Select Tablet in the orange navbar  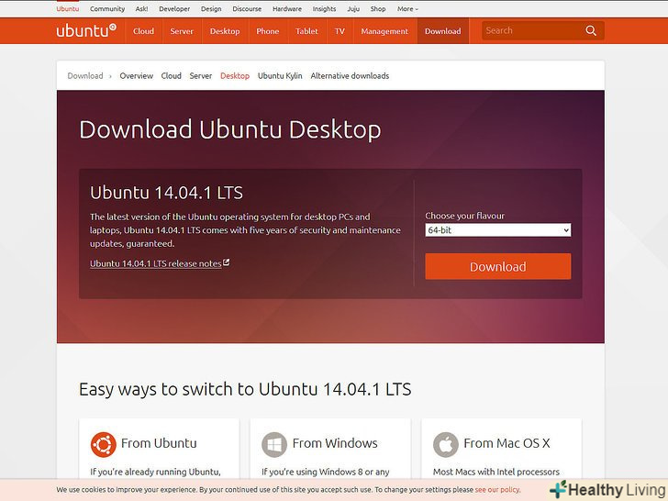pos(306,31)
